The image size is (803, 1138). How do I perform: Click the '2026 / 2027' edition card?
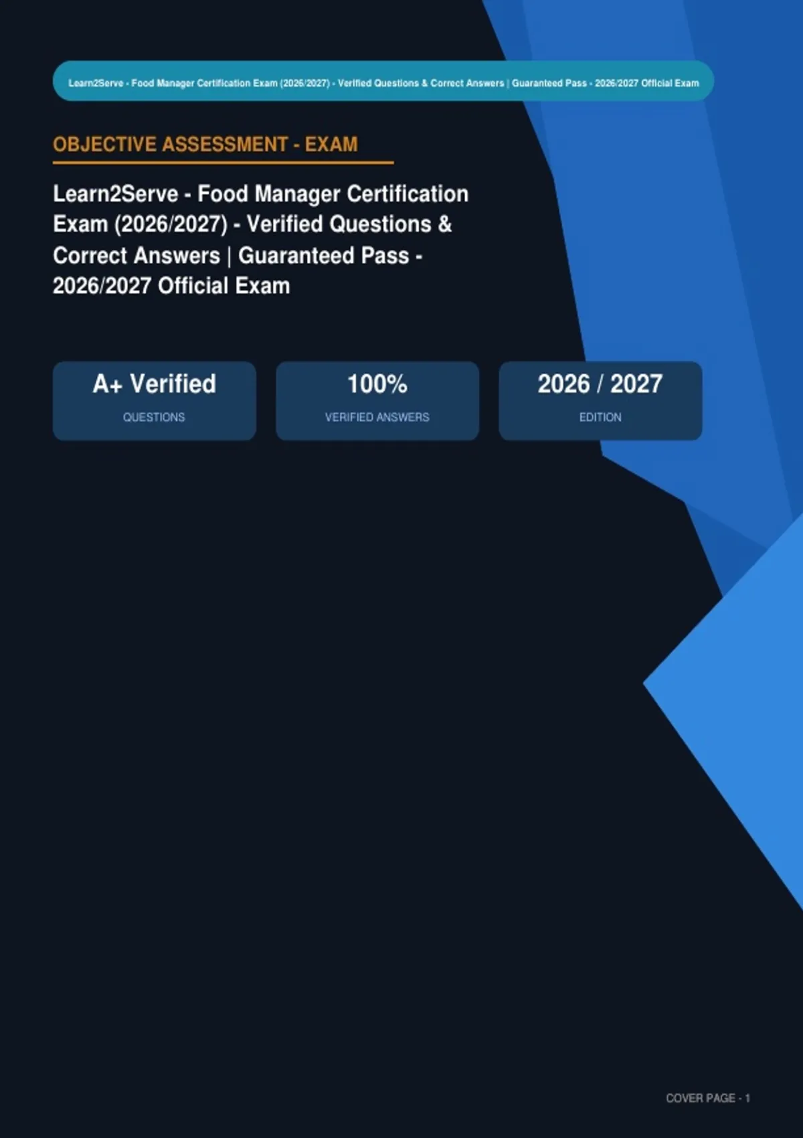[x=600, y=401]
